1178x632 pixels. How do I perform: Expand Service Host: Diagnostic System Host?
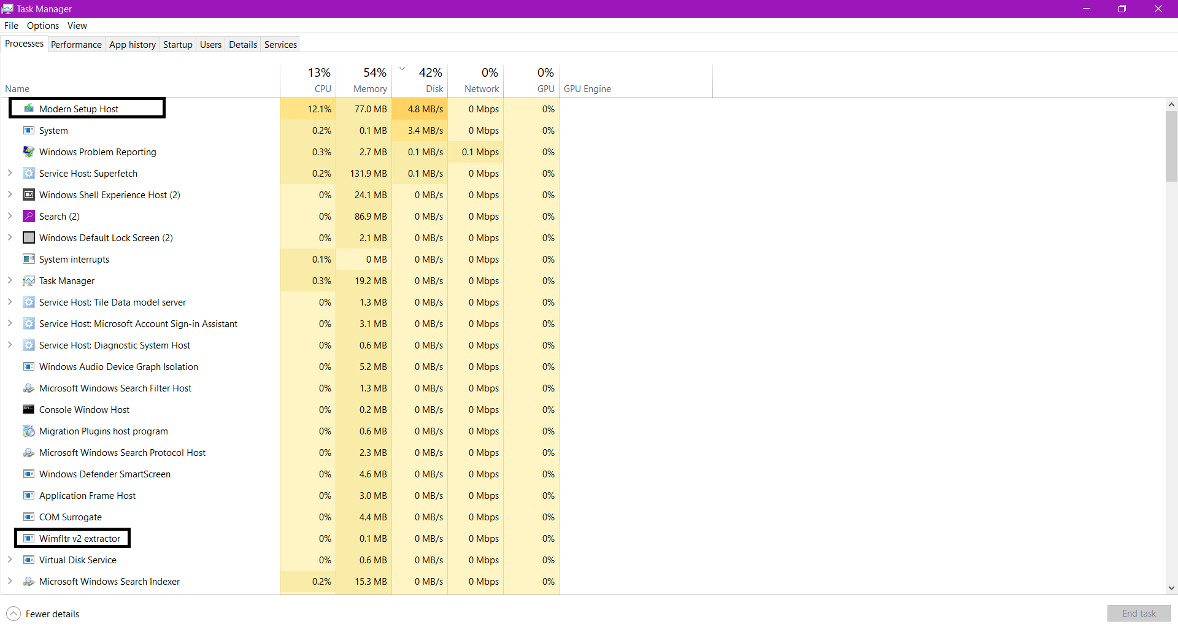[10, 345]
